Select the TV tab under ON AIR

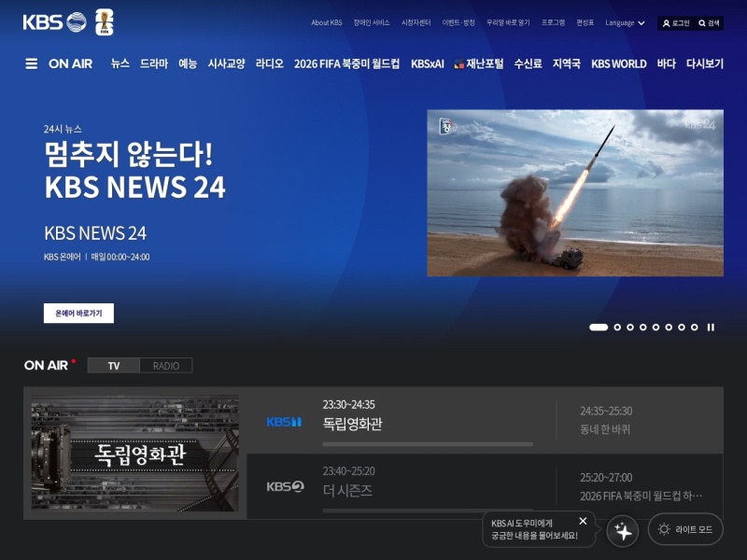113,366
